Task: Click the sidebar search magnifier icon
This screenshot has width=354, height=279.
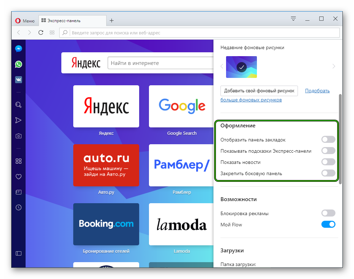Action: click(19, 105)
